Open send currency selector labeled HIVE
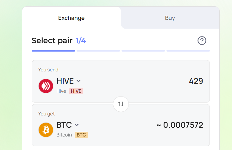The height and width of the screenshot is (150, 232). point(65,81)
